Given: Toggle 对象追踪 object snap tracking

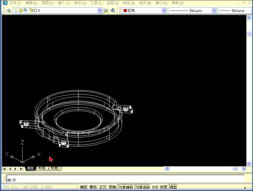Looking at the screenshot, I should pos(143,187).
